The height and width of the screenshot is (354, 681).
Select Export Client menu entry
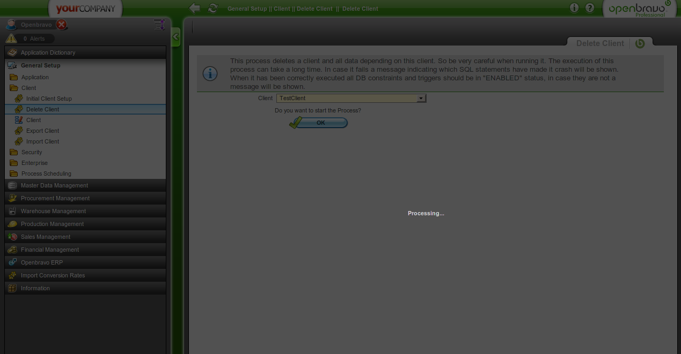(x=42, y=131)
